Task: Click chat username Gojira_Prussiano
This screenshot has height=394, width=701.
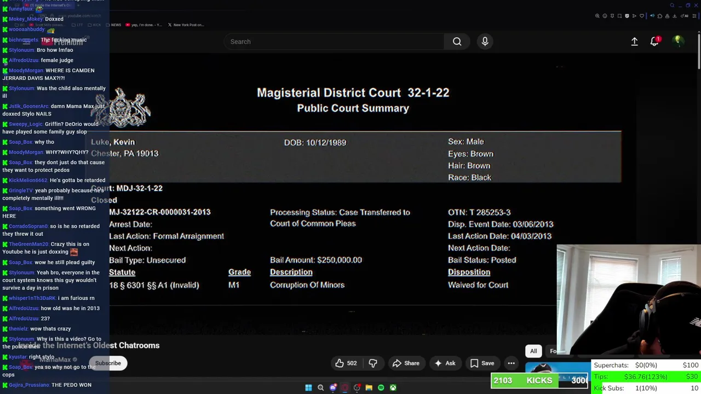Action: click(x=29, y=385)
